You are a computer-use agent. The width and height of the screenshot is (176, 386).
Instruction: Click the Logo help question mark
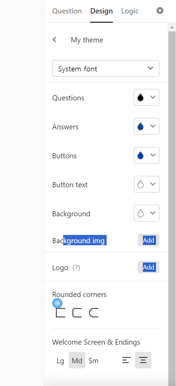click(x=76, y=268)
